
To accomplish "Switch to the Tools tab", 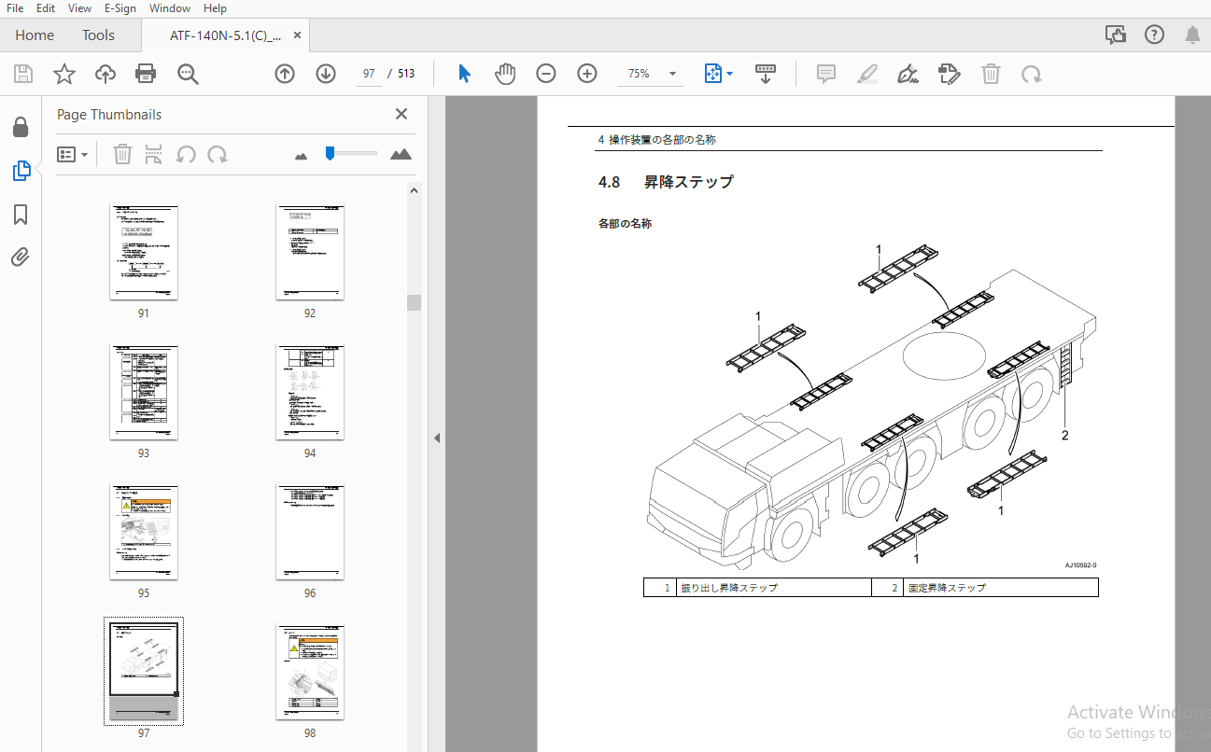I will (98, 35).
